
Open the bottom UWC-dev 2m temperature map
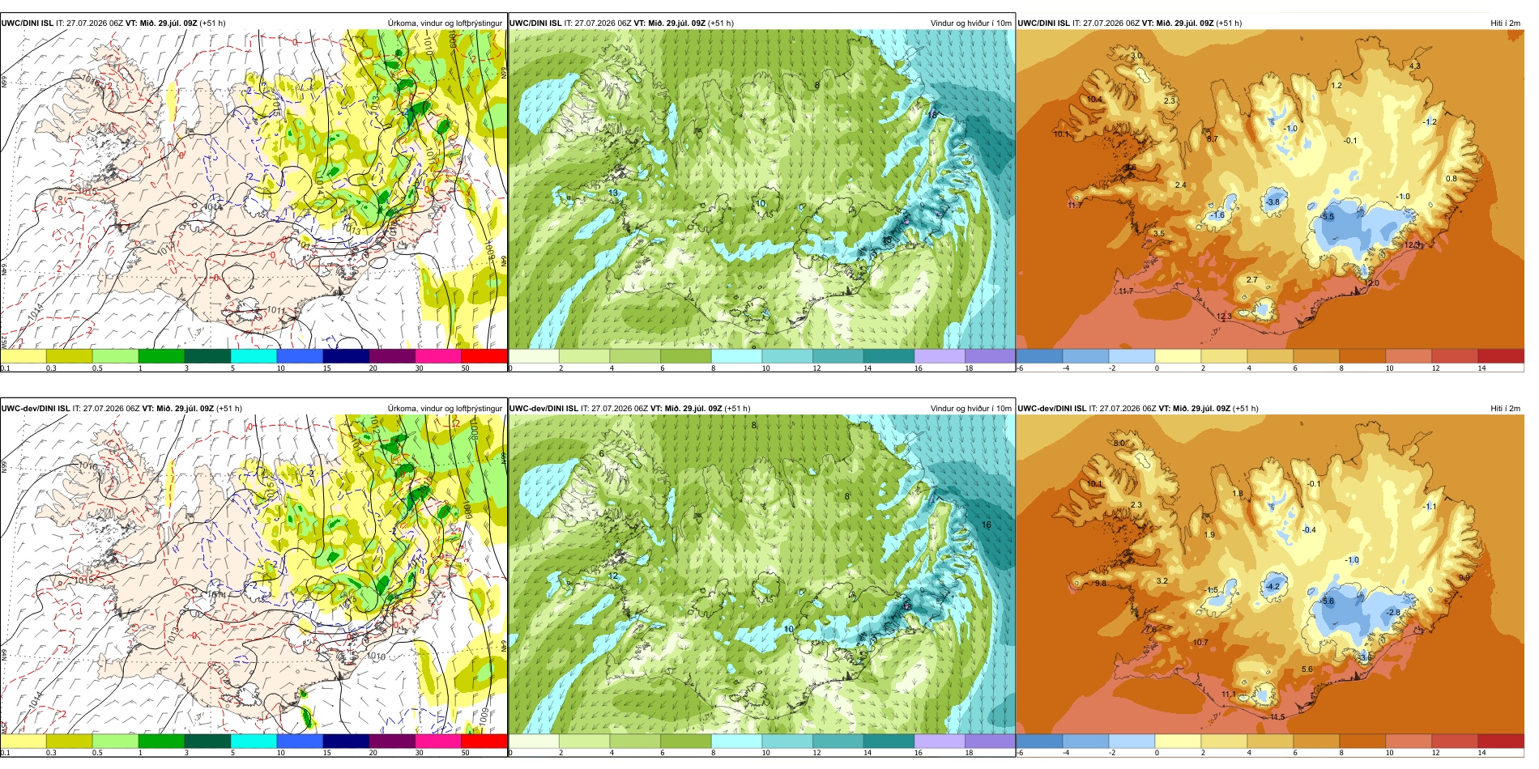coord(1270,575)
